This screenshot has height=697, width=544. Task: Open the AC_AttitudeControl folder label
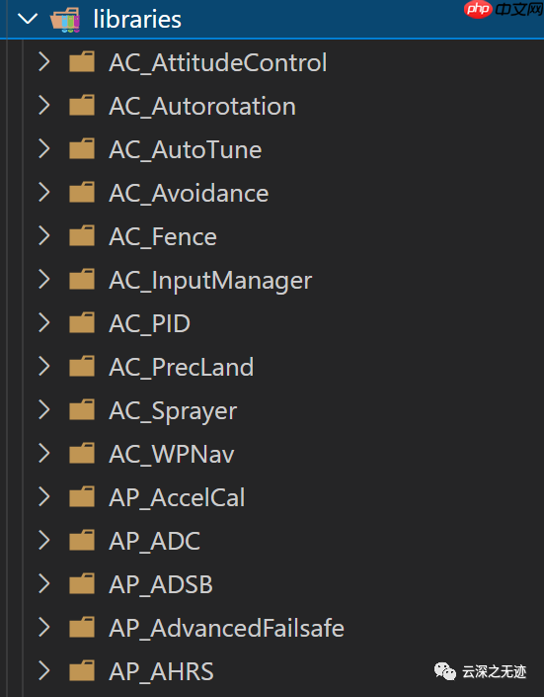point(218,62)
